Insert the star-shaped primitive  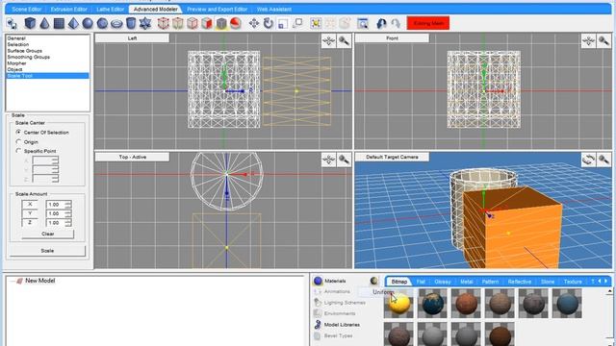(x=145, y=23)
